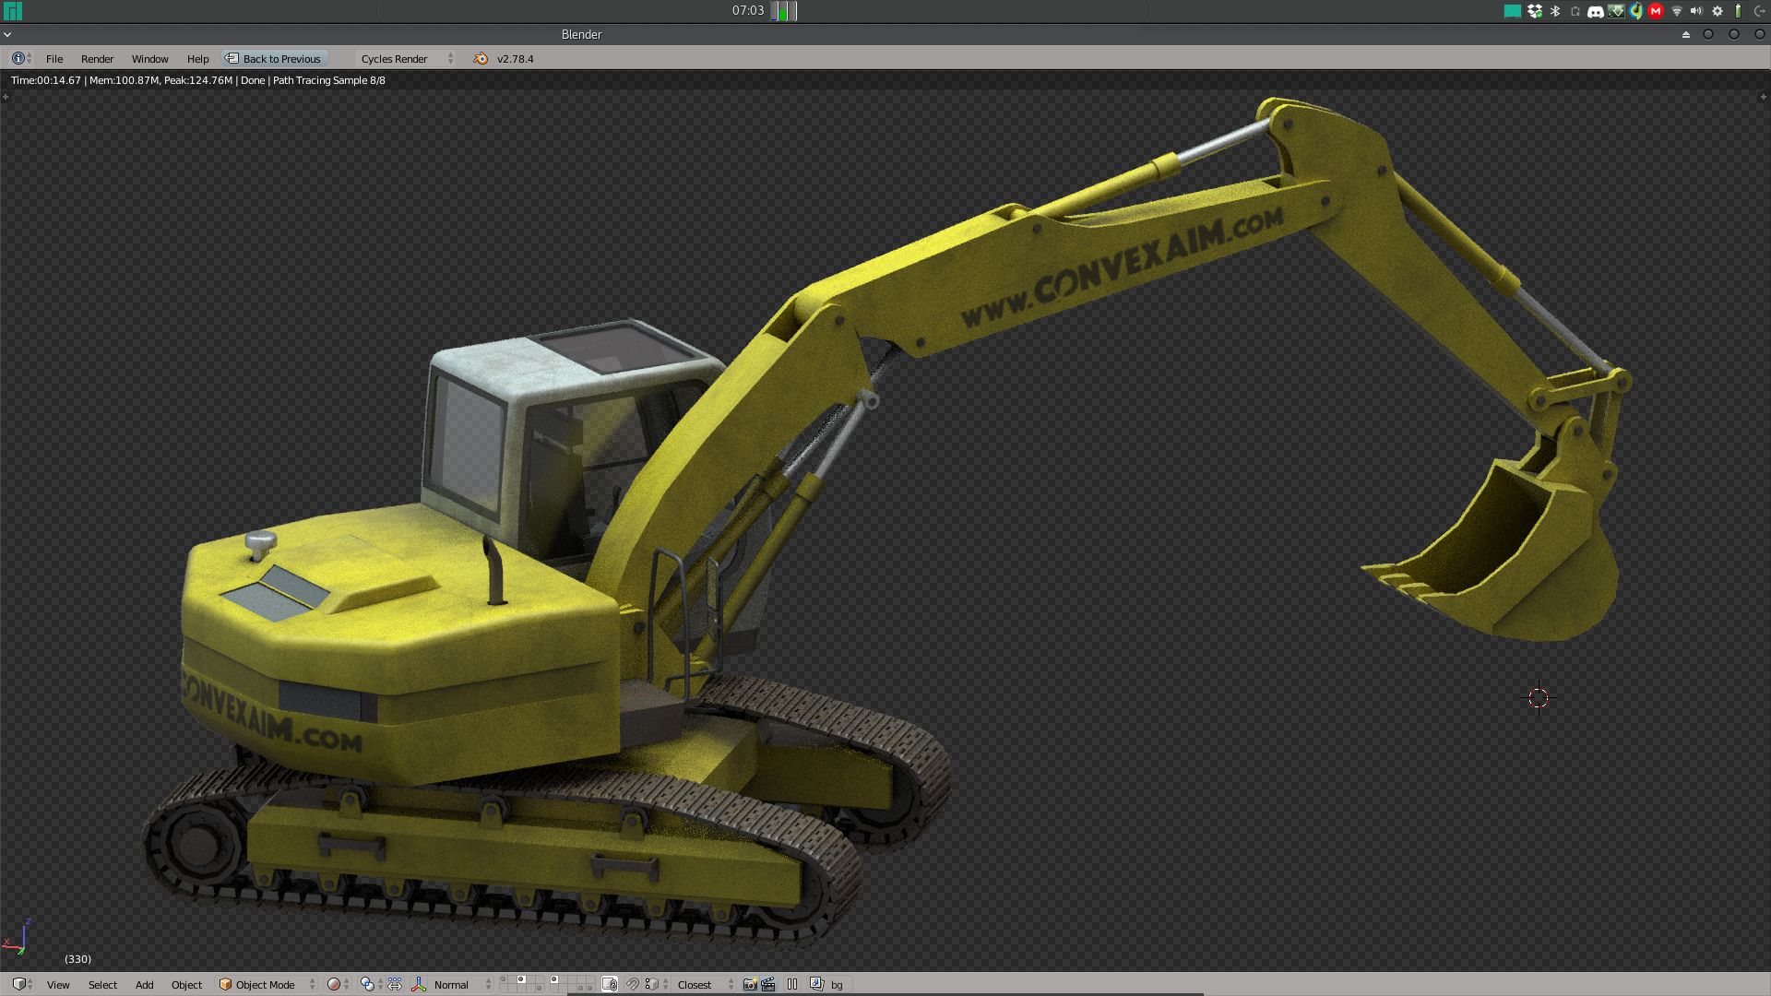The height and width of the screenshot is (996, 1771).
Task: Open the Discord tray icon
Action: point(1595,11)
